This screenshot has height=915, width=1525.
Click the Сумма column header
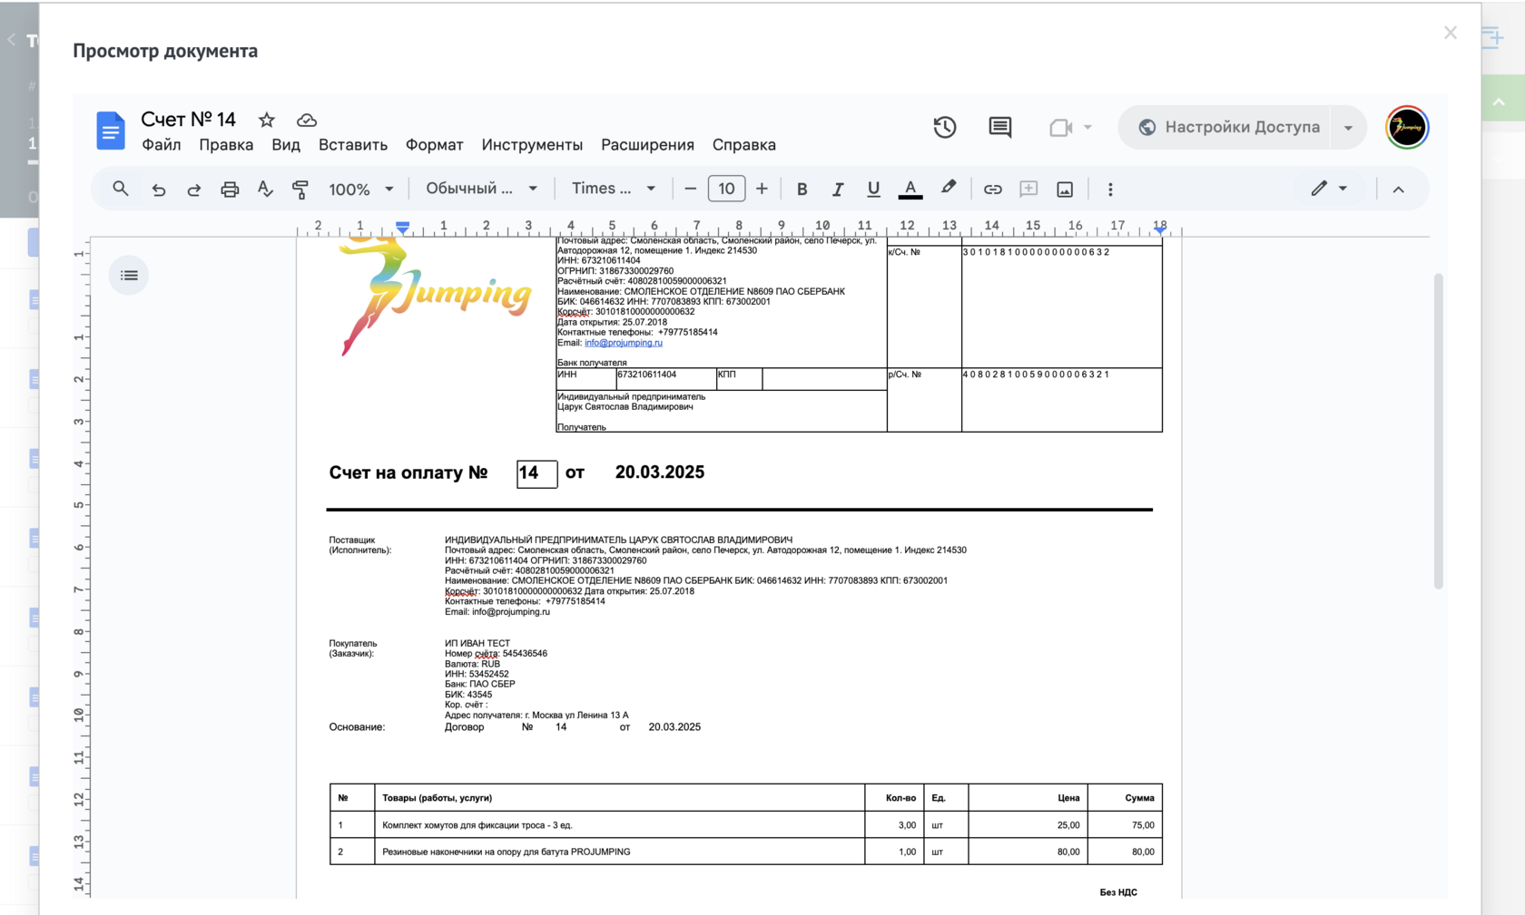(1140, 798)
